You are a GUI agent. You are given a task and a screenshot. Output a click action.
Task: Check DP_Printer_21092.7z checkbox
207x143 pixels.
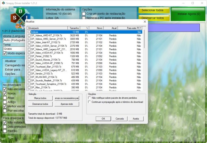pos(29,56)
